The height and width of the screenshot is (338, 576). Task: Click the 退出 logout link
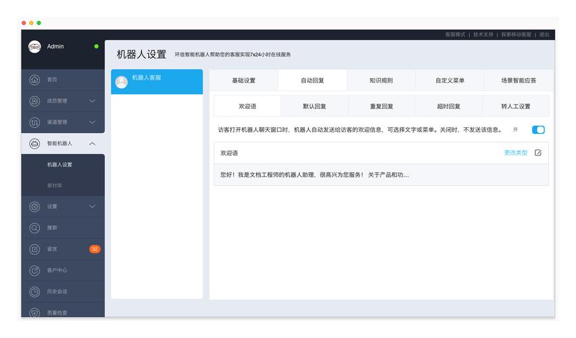pyautogui.click(x=544, y=34)
